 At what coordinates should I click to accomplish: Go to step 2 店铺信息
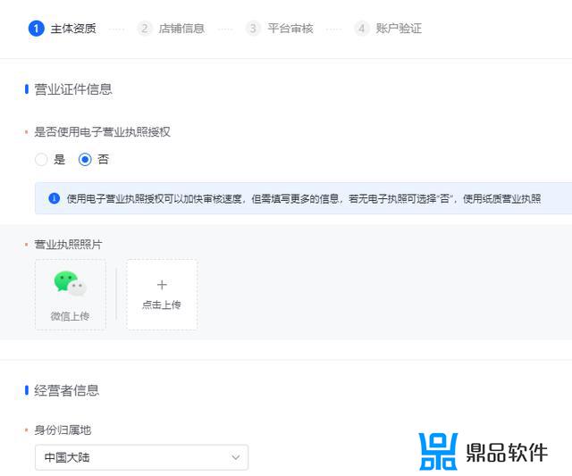(171, 29)
